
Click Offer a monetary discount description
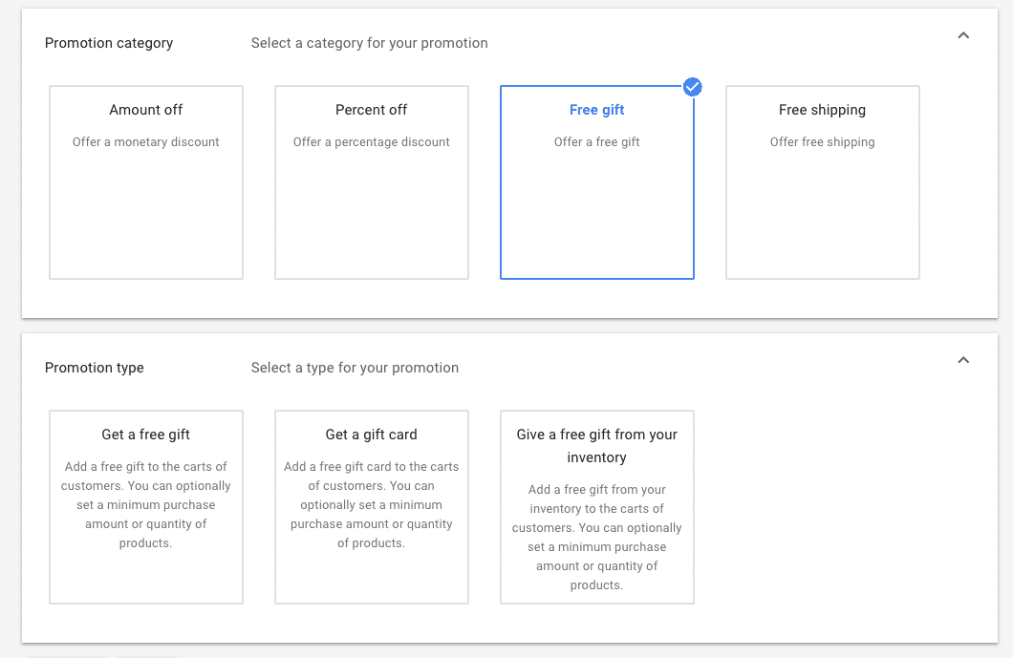point(145,141)
